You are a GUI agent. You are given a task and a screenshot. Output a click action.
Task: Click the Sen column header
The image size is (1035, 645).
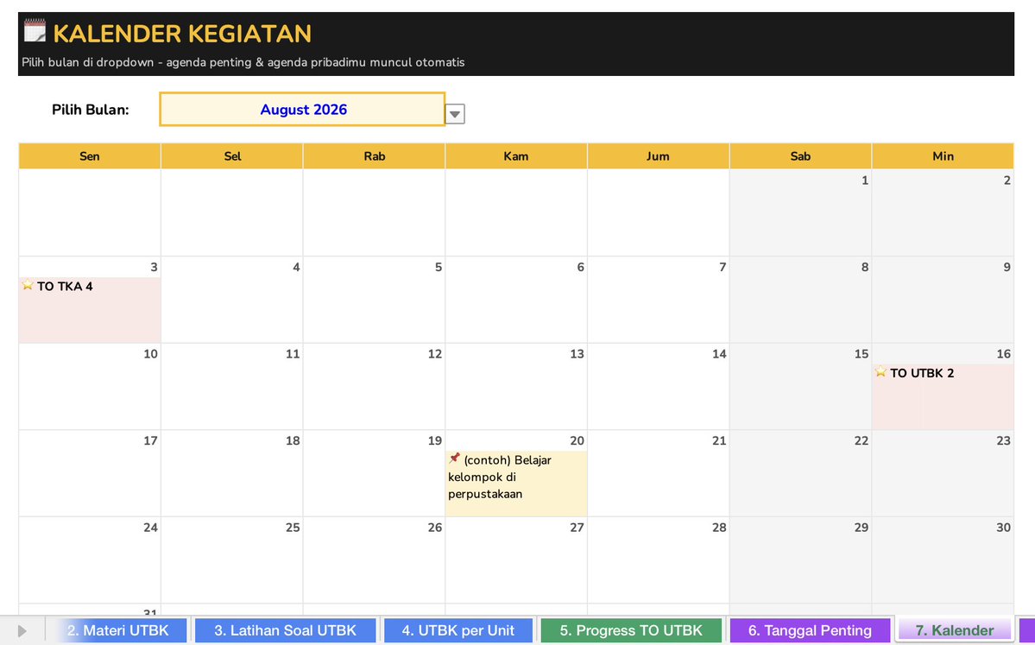(90, 155)
